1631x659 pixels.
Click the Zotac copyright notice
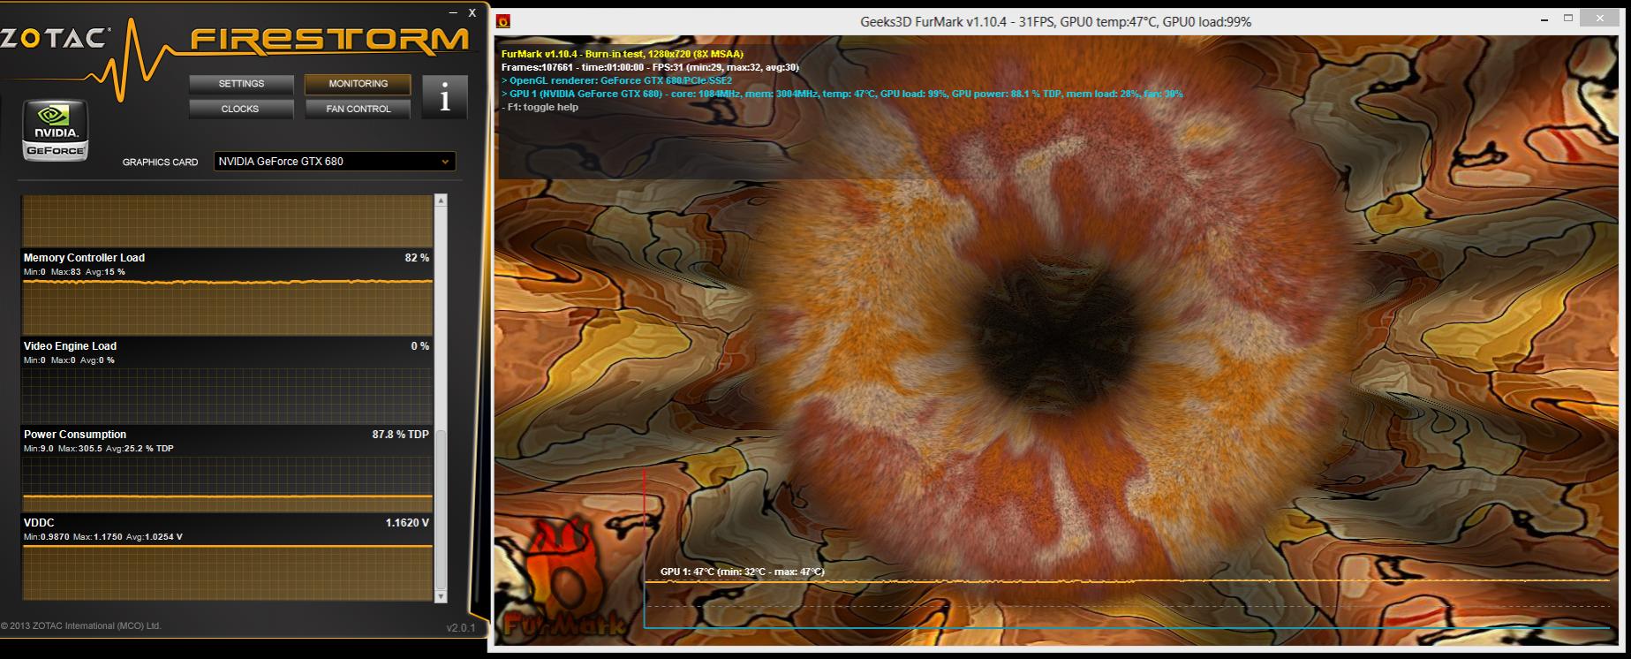coord(81,625)
